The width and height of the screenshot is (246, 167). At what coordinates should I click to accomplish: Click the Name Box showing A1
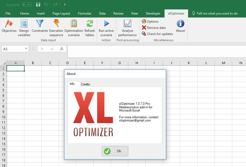coord(15,49)
